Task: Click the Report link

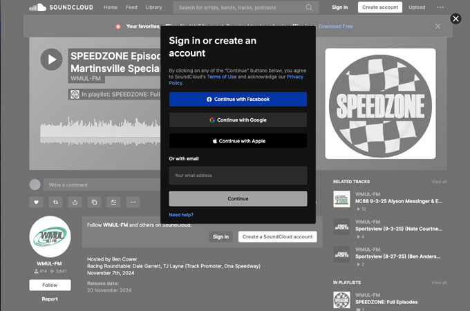Action: click(50, 299)
